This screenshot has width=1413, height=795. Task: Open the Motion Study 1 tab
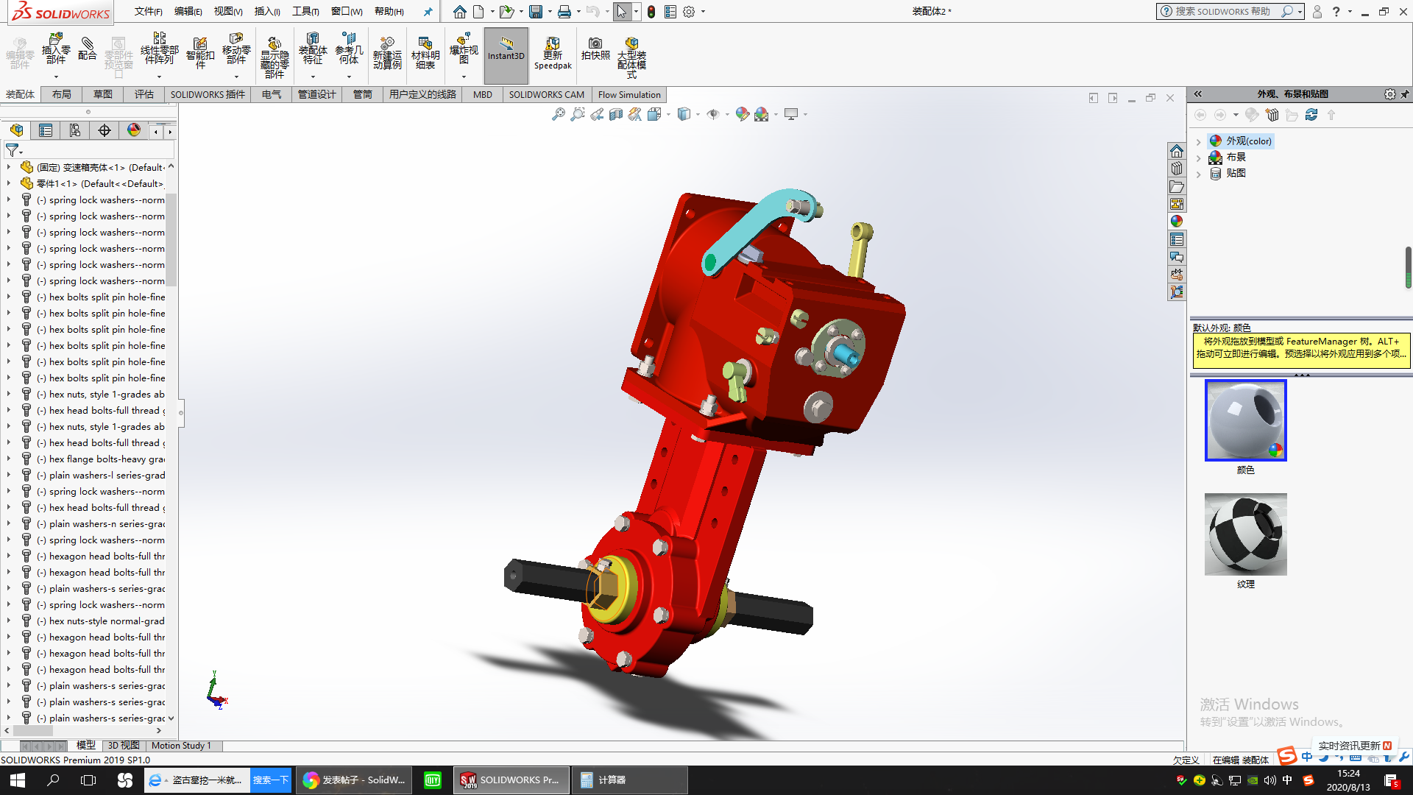click(181, 746)
